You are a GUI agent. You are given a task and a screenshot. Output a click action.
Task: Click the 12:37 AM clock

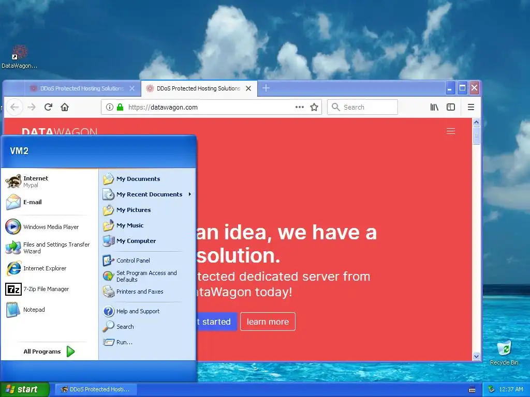point(511,390)
